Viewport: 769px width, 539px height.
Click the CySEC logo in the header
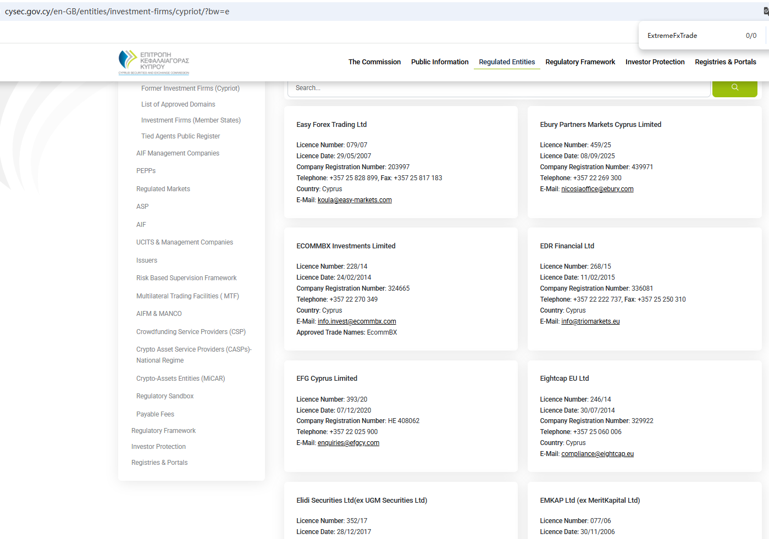154,62
